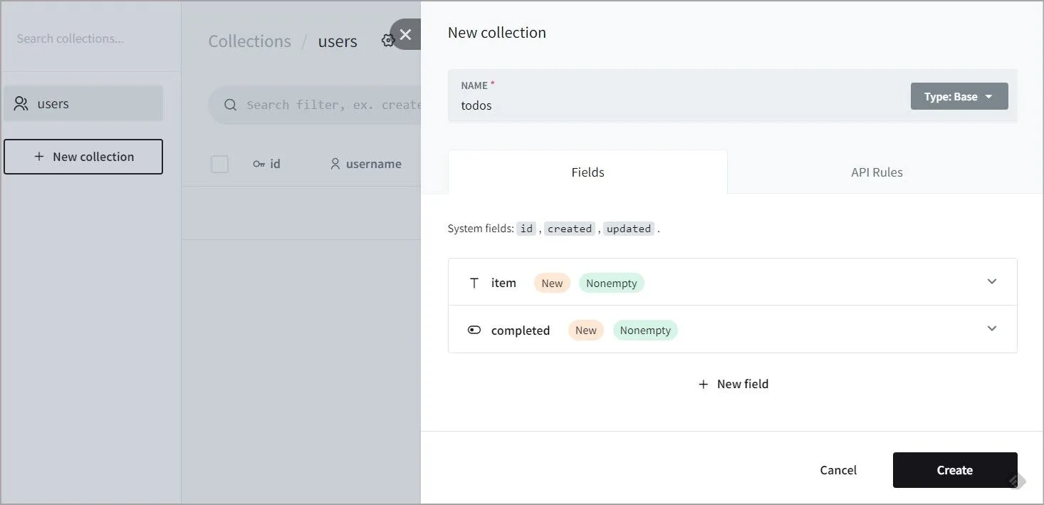Expand the completed field options chevron
1044x505 pixels.
tap(992, 328)
